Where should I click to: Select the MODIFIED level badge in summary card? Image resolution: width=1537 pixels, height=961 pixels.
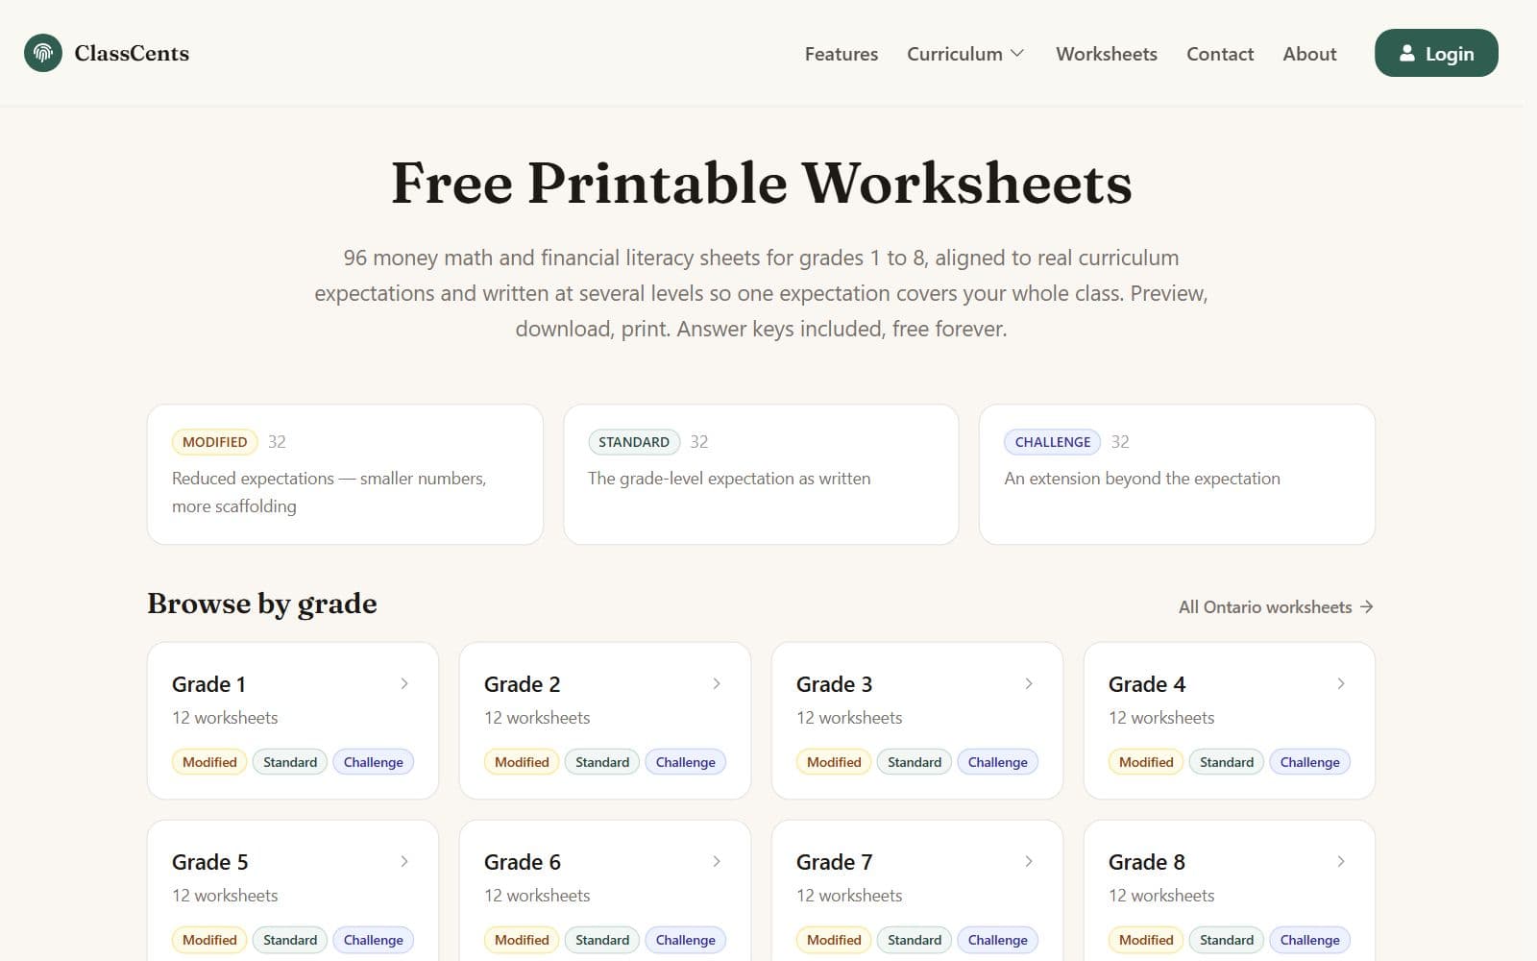(215, 442)
